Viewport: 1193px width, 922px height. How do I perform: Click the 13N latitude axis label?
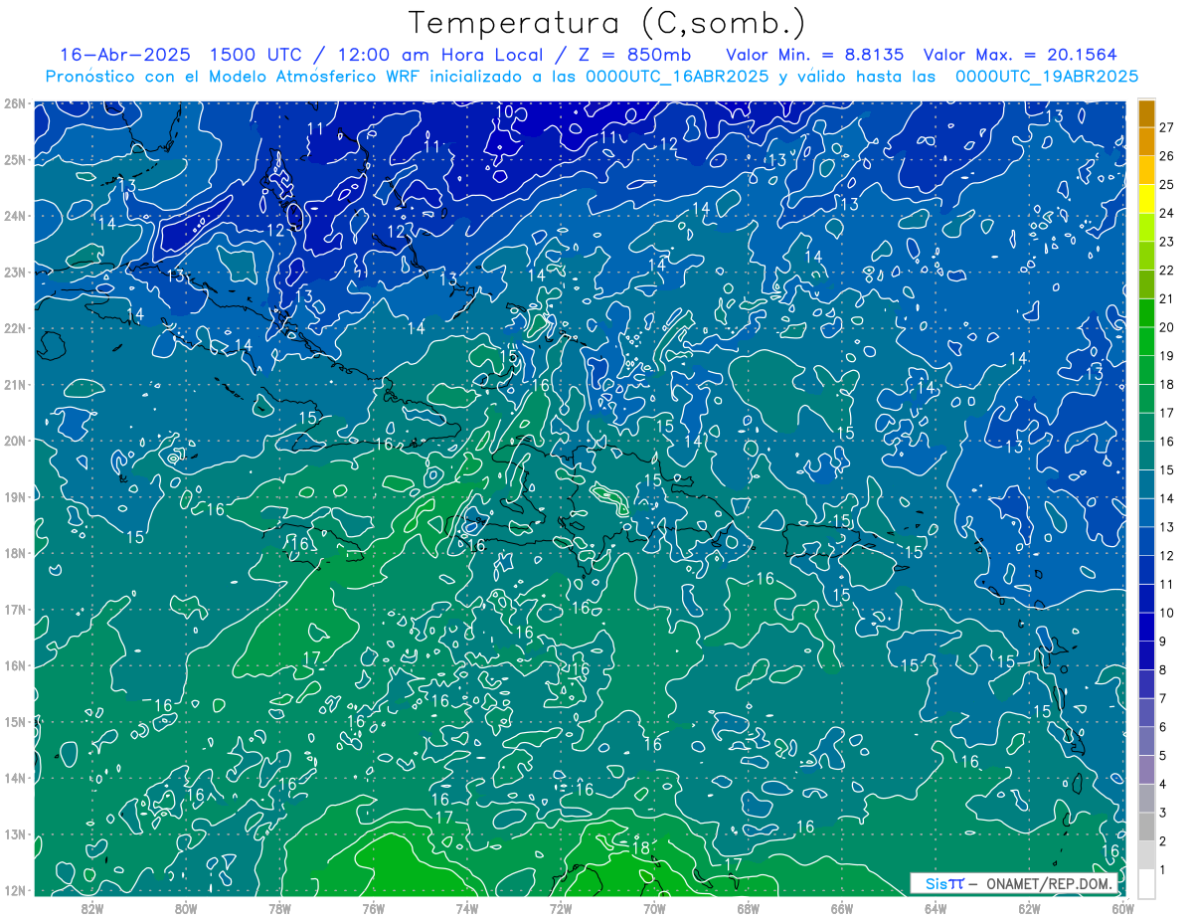tap(14, 833)
